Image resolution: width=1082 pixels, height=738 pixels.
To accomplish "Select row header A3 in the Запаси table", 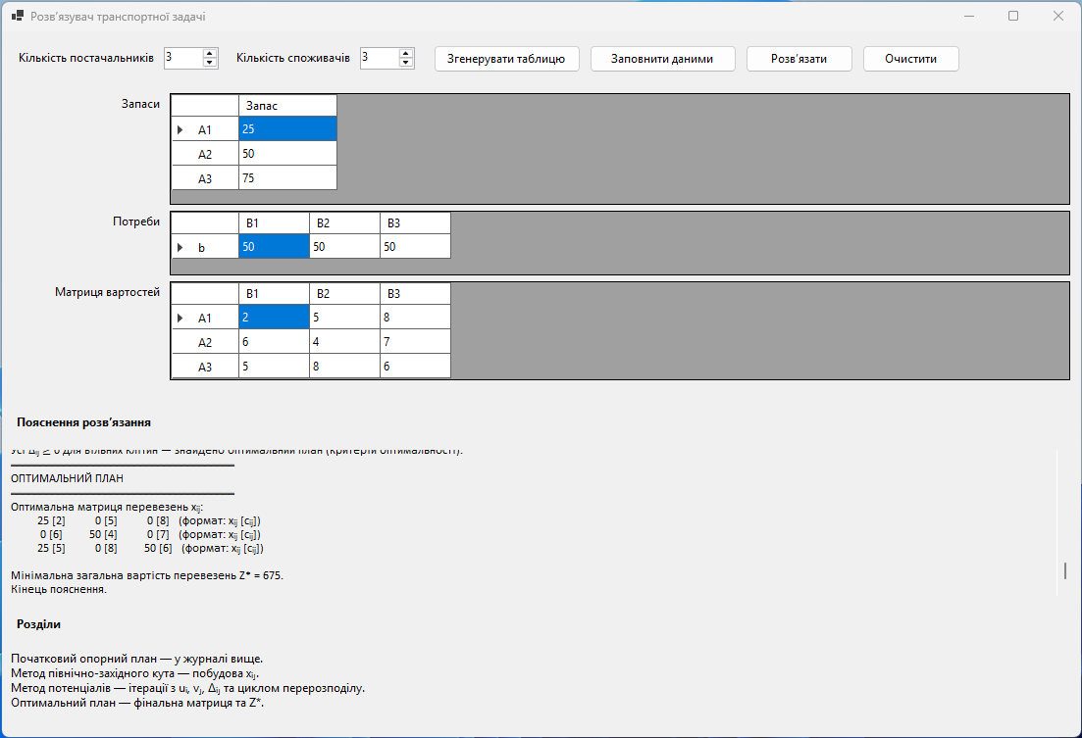I will click(205, 178).
